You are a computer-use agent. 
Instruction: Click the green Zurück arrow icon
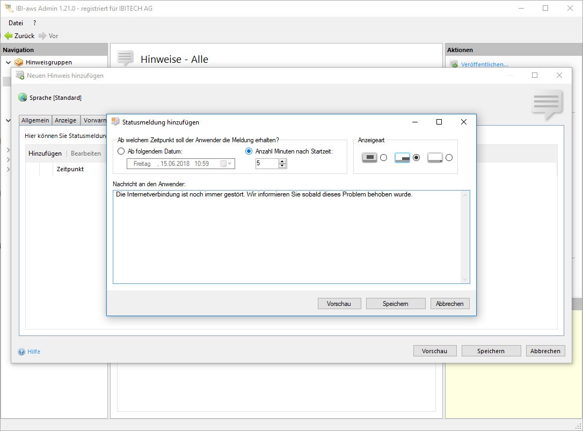[x=9, y=36]
